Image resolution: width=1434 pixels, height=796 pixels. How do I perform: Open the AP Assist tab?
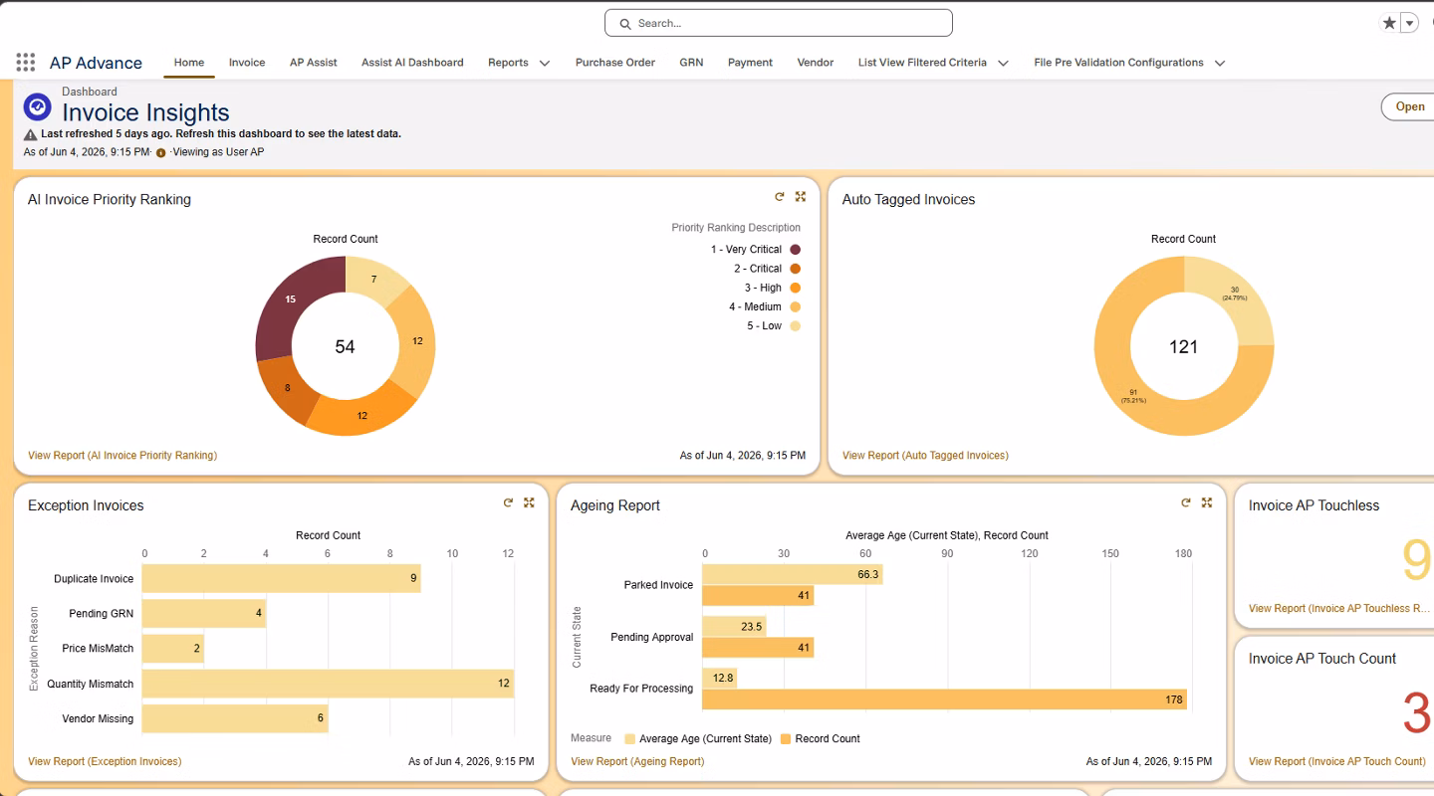(x=314, y=62)
